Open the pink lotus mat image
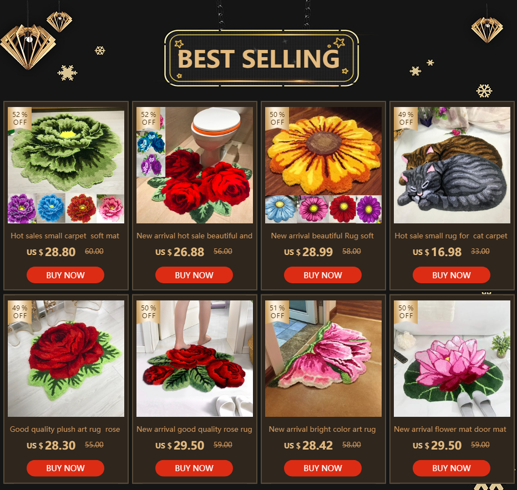 (x=452, y=359)
